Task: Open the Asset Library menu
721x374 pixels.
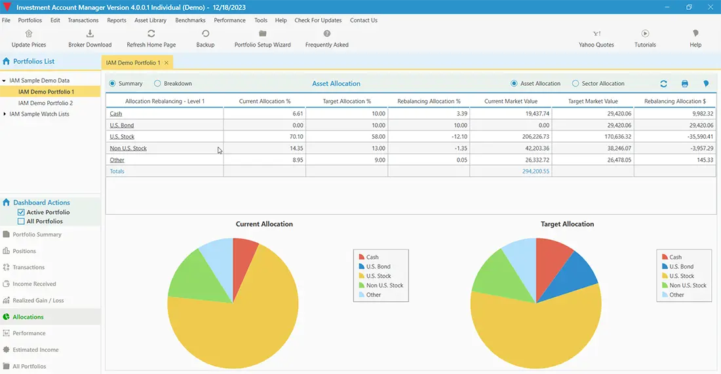Action: click(x=150, y=20)
